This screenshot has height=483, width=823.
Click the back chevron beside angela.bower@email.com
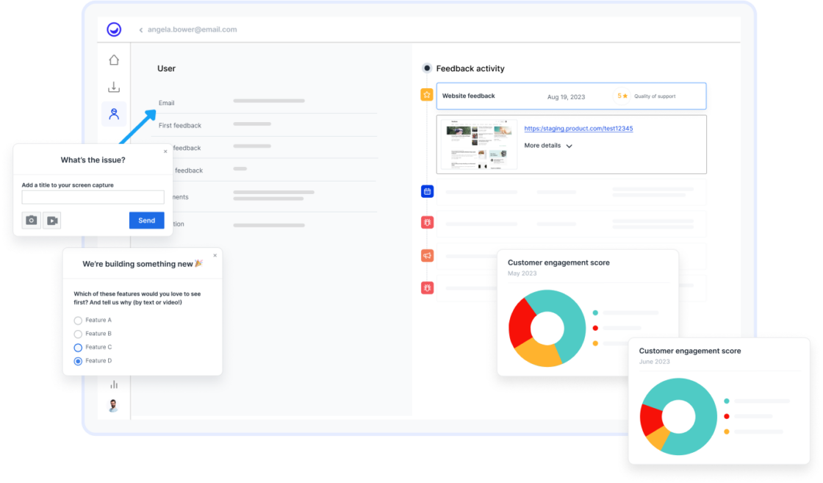(x=140, y=29)
